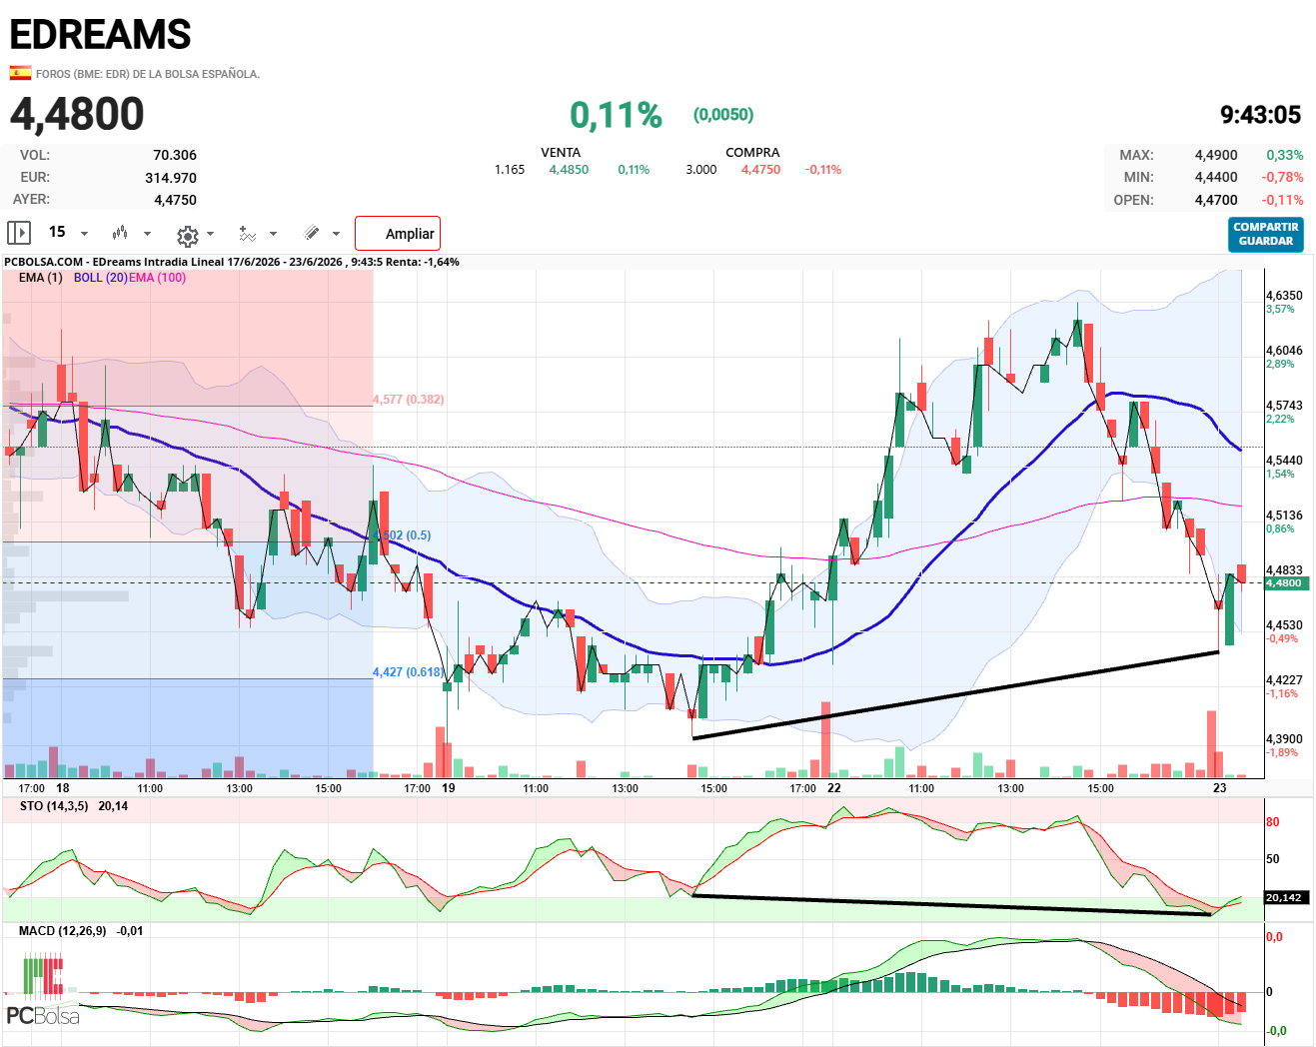Click the COMPARTIR GUARDAR button

tap(1266, 235)
